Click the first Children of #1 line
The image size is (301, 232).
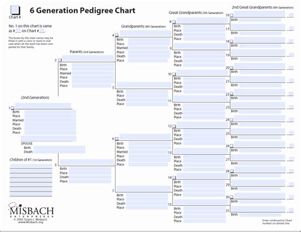31,166
